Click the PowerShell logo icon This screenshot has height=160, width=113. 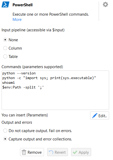tap(5, 5)
